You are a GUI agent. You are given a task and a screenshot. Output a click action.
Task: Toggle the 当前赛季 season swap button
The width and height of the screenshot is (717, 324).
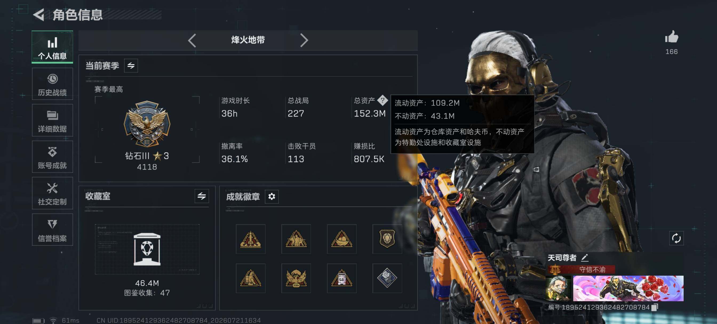pyautogui.click(x=131, y=66)
